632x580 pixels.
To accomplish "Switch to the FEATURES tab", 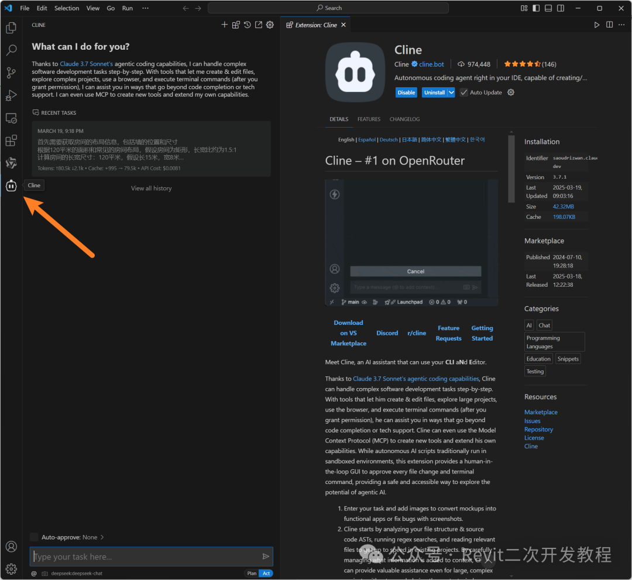I will pyautogui.click(x=369, y=119).
